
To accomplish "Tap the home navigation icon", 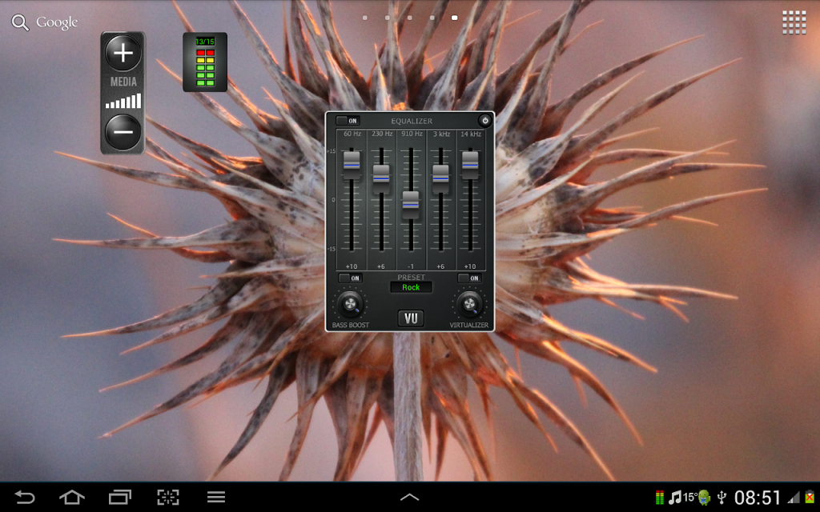I will click(72, 498).
